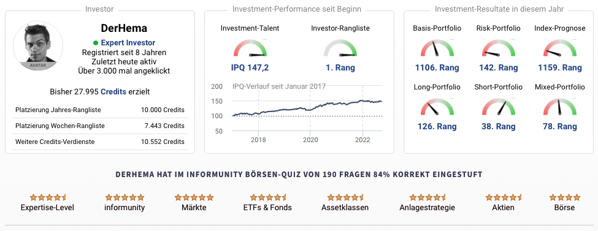Click the Risk-Portfolio gauge icon
This screenshot has width=598, height=231.
coord(499,48)
